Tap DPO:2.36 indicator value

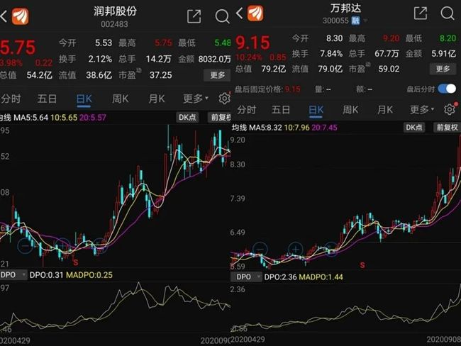click(280, 277)
